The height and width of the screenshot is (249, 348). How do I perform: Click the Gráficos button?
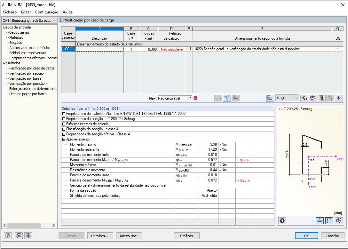[186, 236]
